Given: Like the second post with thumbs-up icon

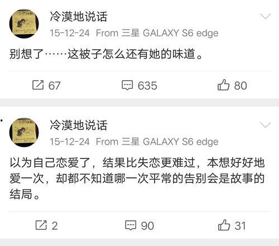Looking at the screenshot, I should [x=224, y=225].
